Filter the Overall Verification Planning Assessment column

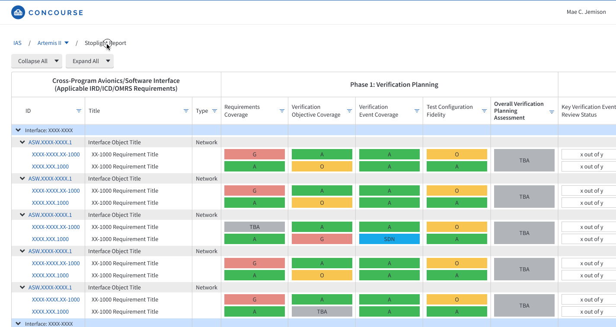tap(552, 112)
